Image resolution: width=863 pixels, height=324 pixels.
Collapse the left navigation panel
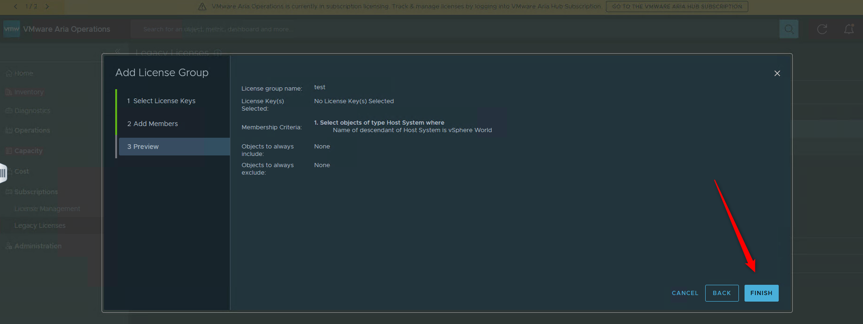pyautogui.click(x=118, y=51)
